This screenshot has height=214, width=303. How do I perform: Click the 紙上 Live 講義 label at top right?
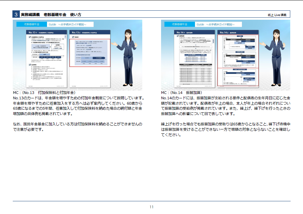(277, 15)
